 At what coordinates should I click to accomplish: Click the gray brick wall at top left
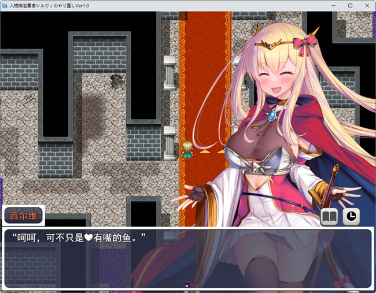coord(19,68)
